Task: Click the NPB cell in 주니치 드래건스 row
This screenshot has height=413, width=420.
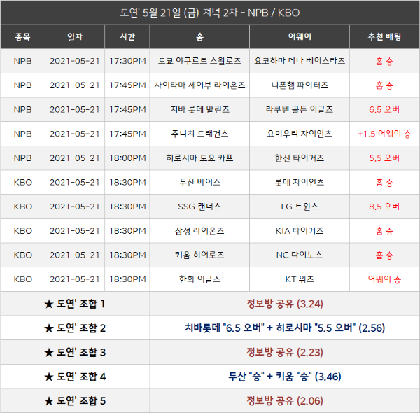Action: pyautogui.click(x=23, y=134)
